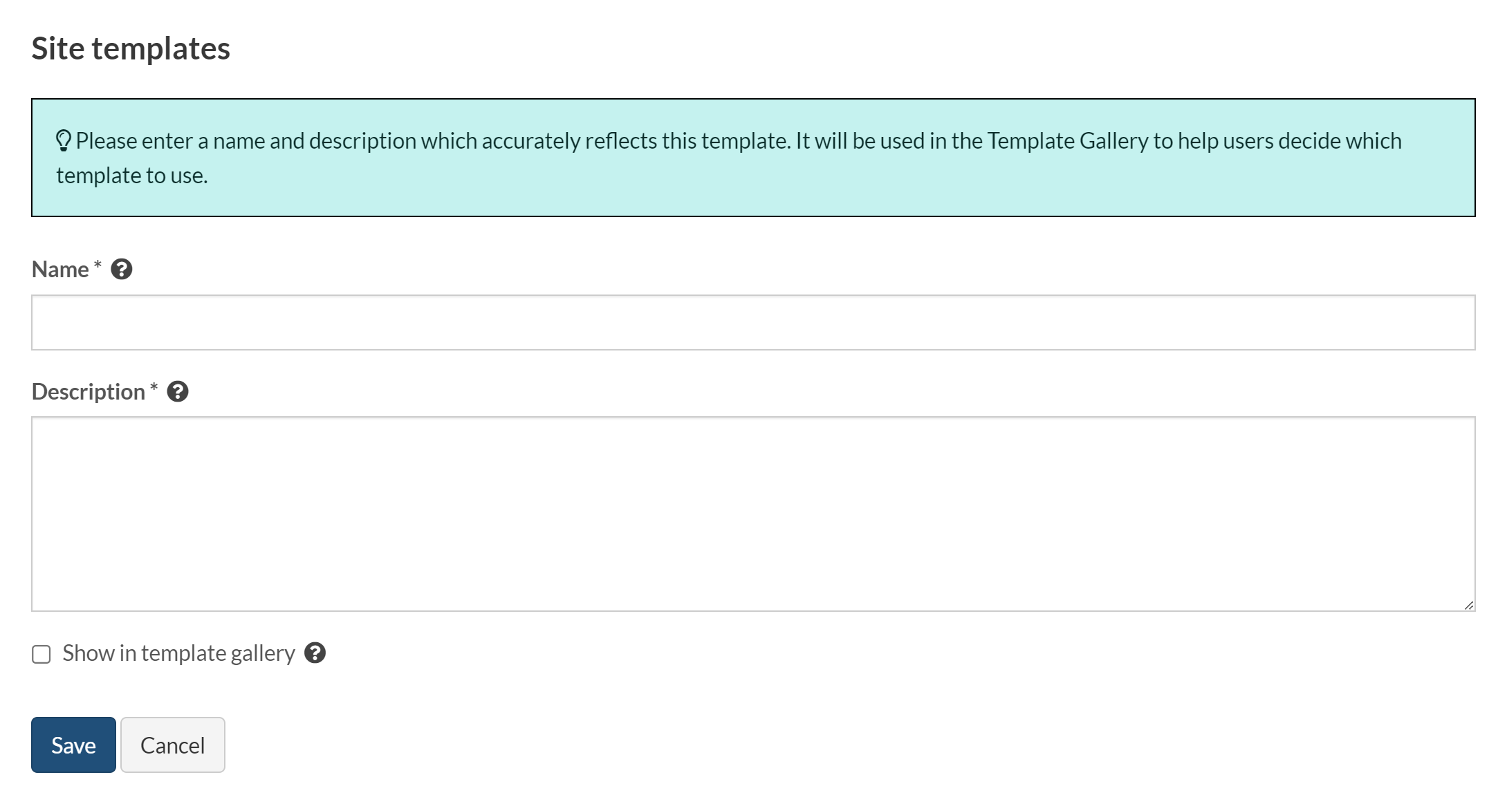This screenshot has width=1507, height=804.
Task: Click into the Name input field
Action: tap(752, 322)
